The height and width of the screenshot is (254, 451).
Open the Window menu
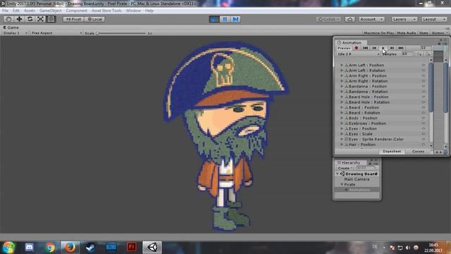133,11
